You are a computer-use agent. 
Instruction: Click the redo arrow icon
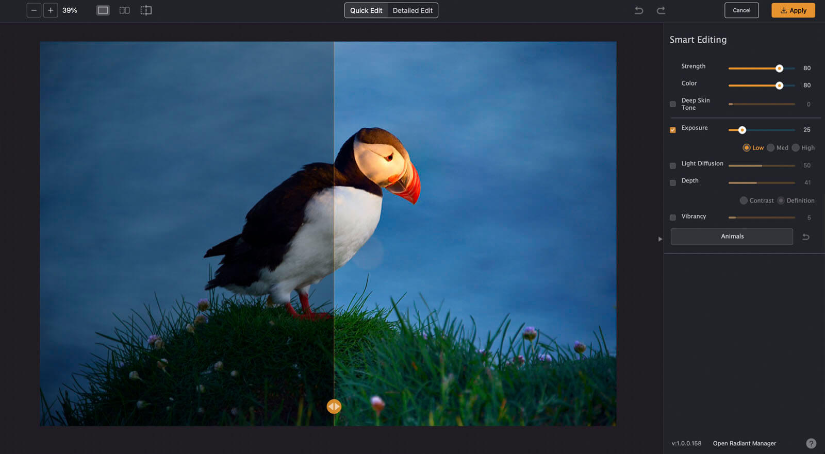[x=661, y=10]
